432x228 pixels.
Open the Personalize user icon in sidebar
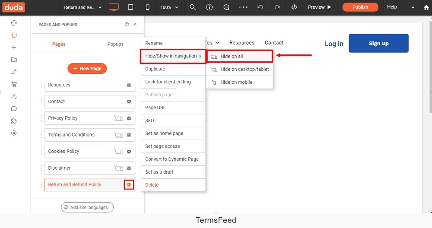coord(14,96)
